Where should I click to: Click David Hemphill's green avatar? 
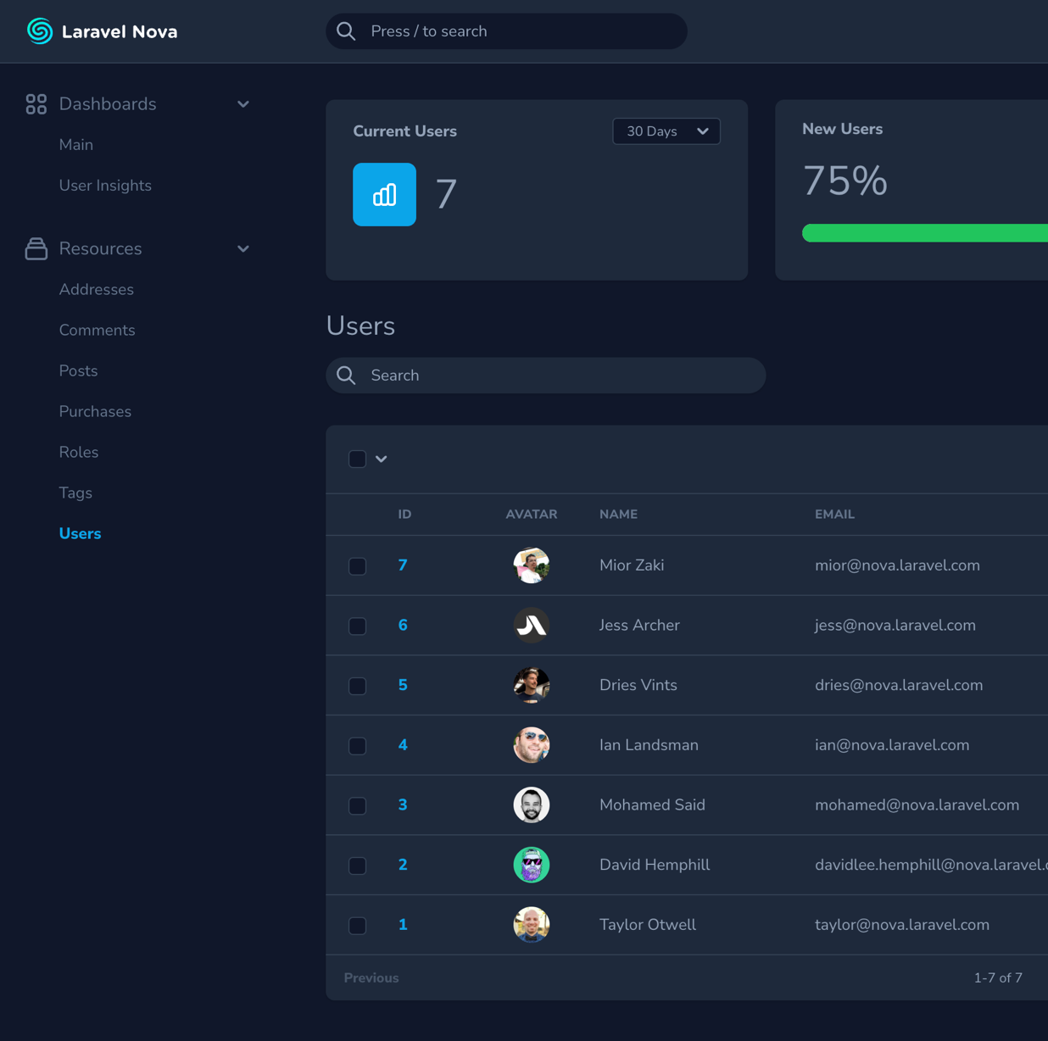pyautogui.click(x=531, y=865)
